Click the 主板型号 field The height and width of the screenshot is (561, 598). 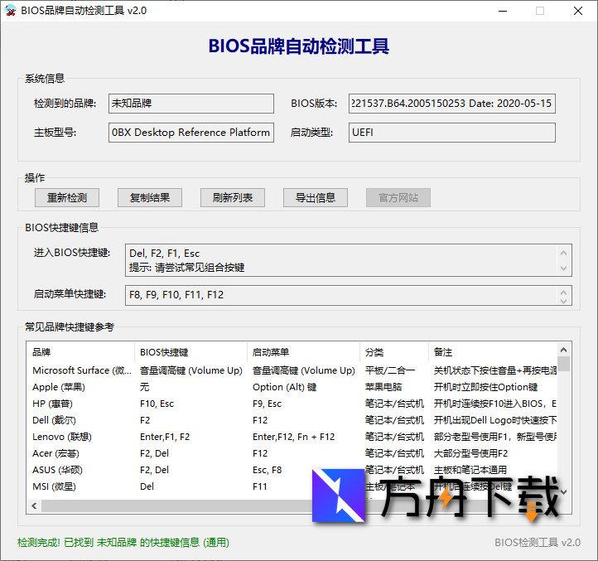[x=191, y=133]
